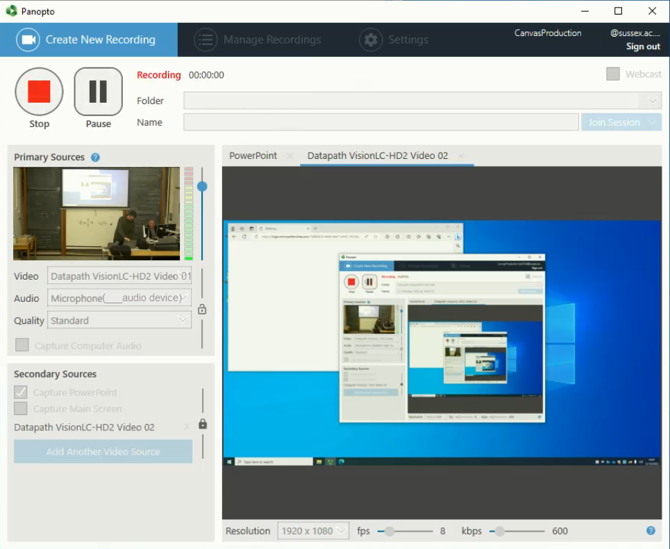Open File Explorer in the previewed taskbar
670x549 pixels.
coord(319,462)
